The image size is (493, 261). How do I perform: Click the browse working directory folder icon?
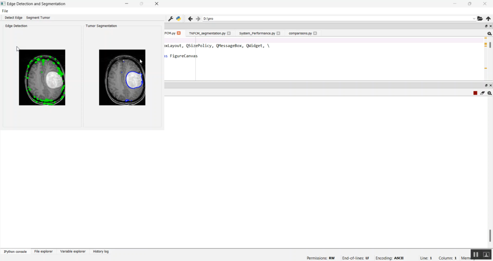tap(480, 19)
